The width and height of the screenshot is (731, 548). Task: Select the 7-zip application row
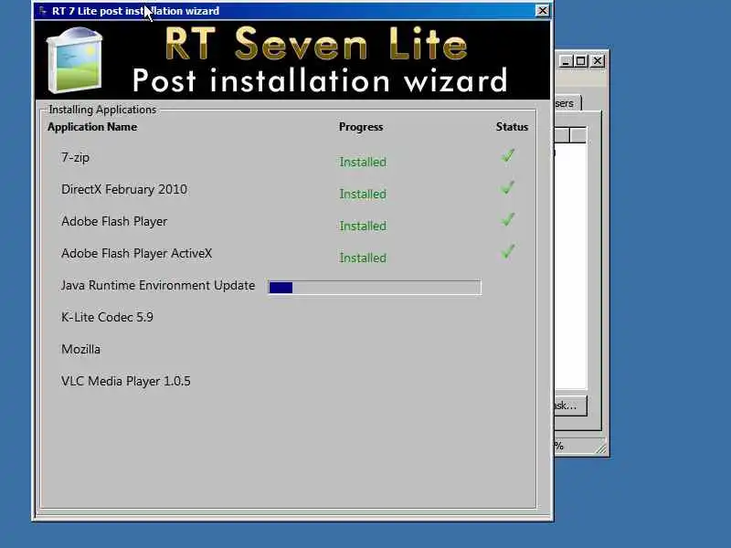(75, 157)
